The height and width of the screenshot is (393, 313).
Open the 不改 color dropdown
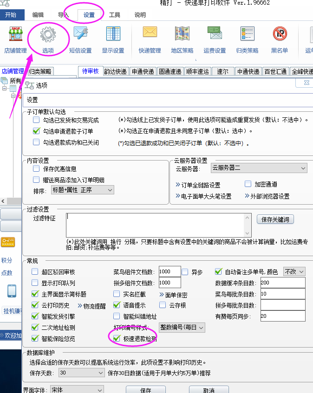point(294,271)
